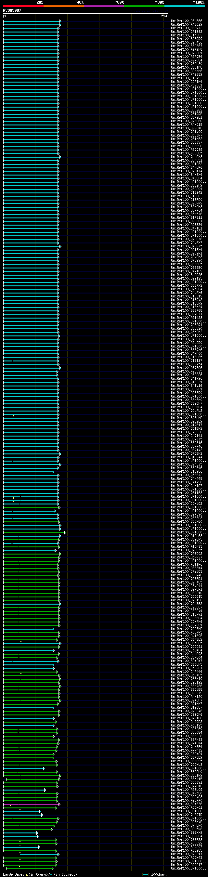Image resolution: width=208 pixels, height=877 pixels.
Task: Click purple alignment bar for UniRef100_B2W6Z6
Action: pos(32,804)
